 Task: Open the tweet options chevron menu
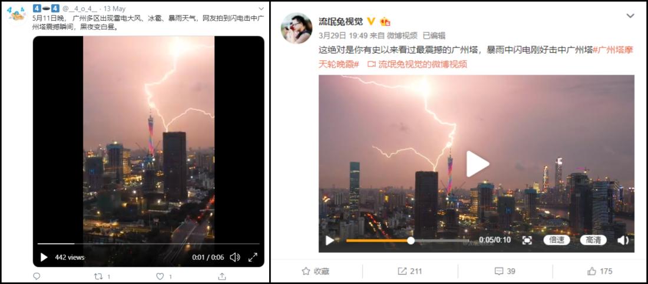(x=260, y=8)
